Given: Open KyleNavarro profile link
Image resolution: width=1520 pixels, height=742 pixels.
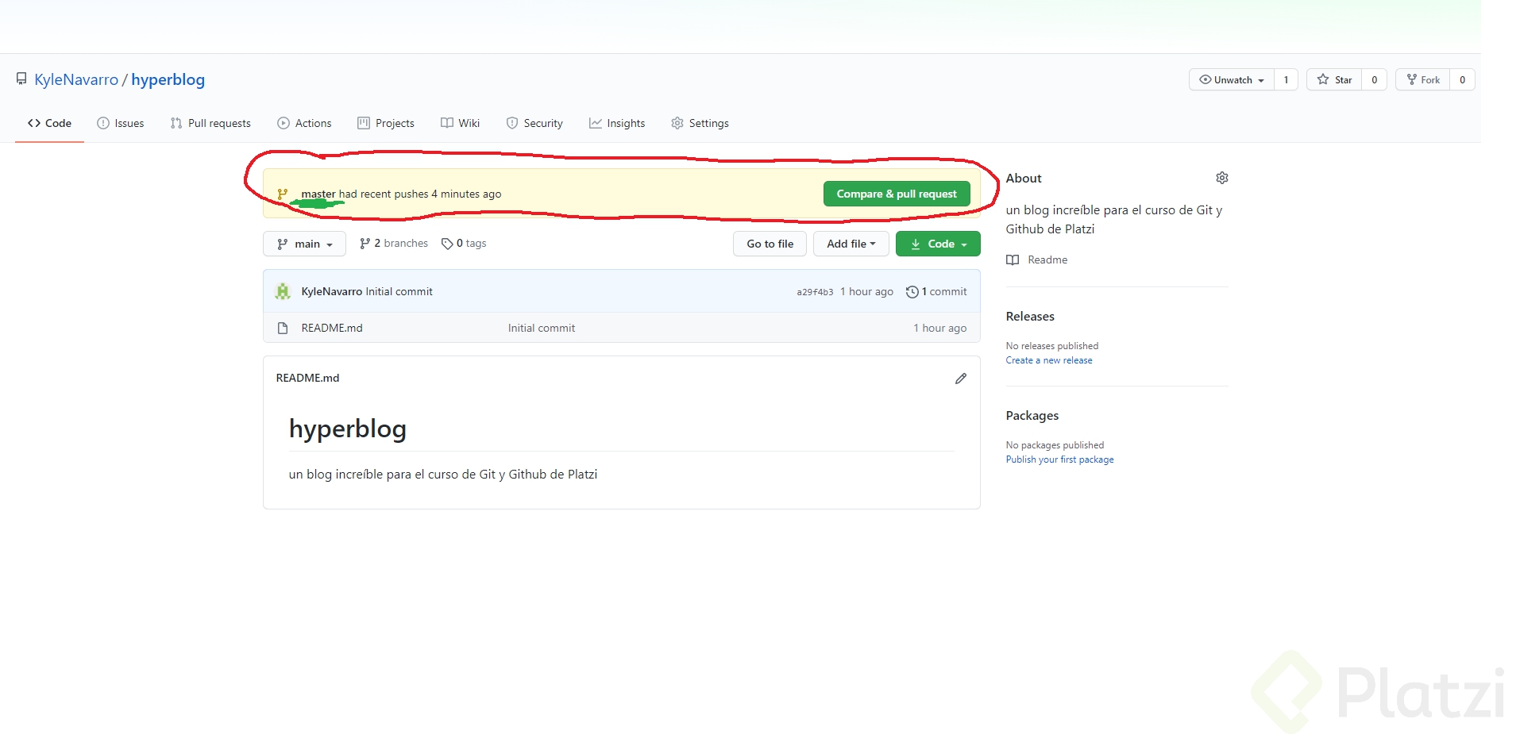Looking at the screenshot, I should (x=76, y=79).
